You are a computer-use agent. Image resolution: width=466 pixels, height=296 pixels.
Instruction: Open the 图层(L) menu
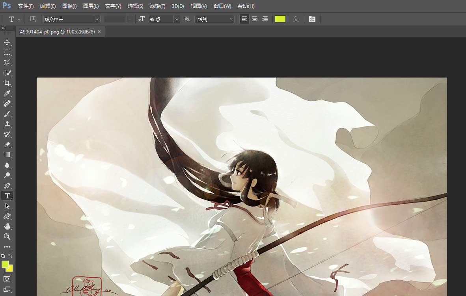pyautogui.click(x=91, y=6)
